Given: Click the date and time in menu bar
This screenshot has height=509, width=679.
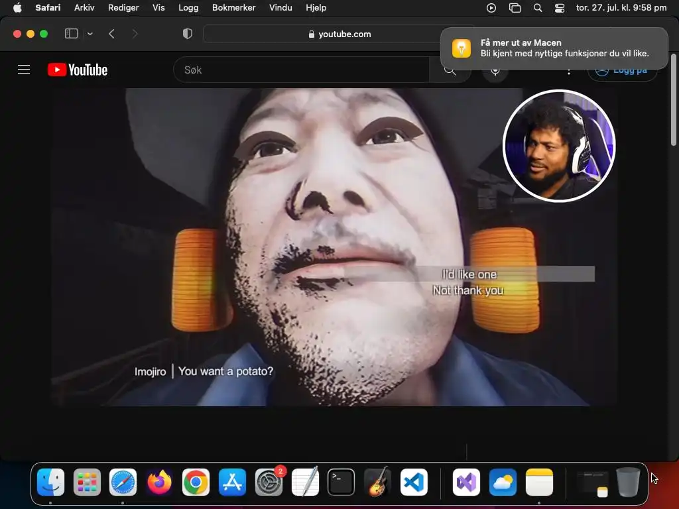Looking at the screenshot, I should (x=621, y=8).
